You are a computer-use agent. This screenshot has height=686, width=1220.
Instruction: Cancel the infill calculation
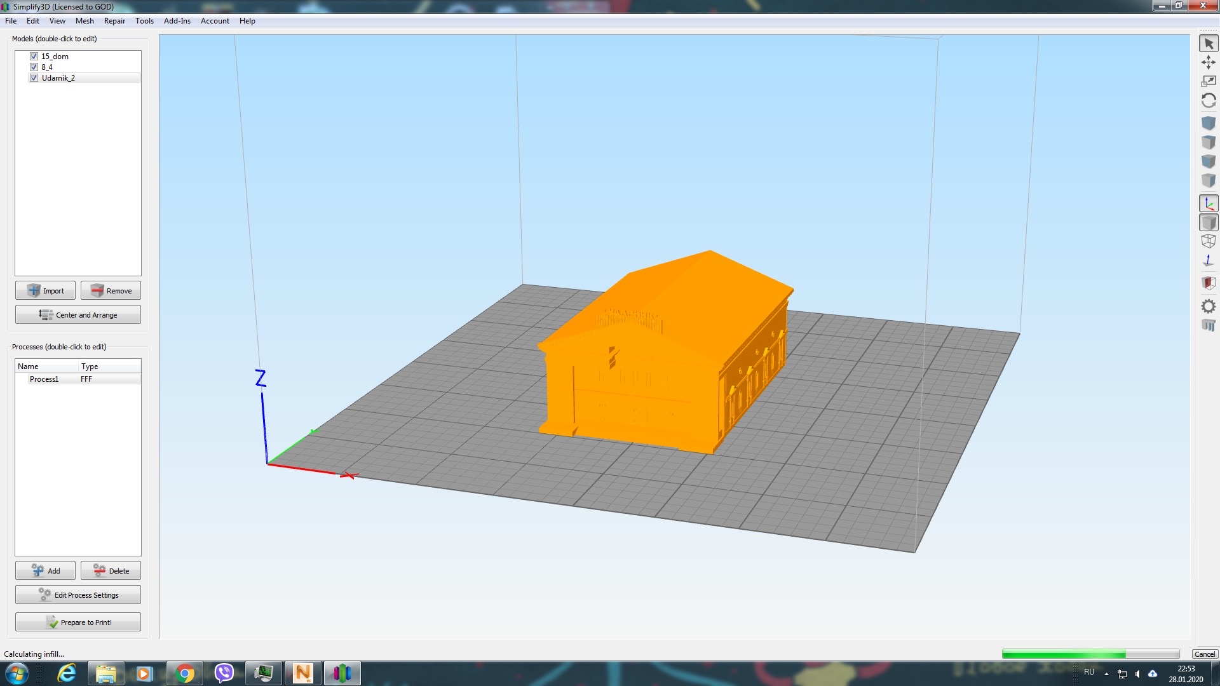(x=1204, y=654)
